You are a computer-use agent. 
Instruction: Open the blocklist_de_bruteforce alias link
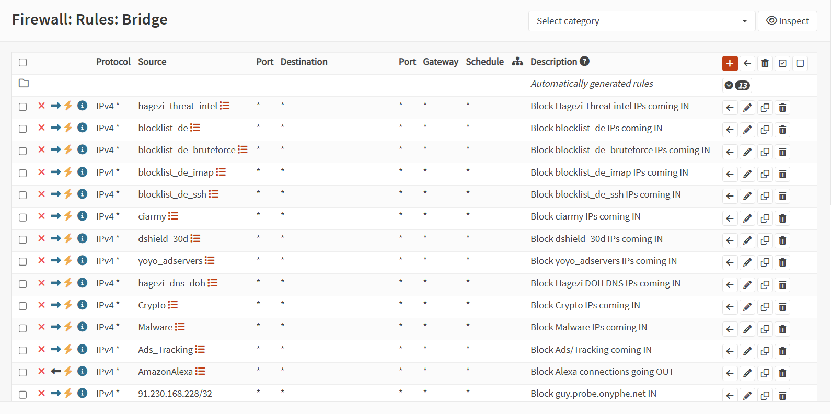pos(187,150)
